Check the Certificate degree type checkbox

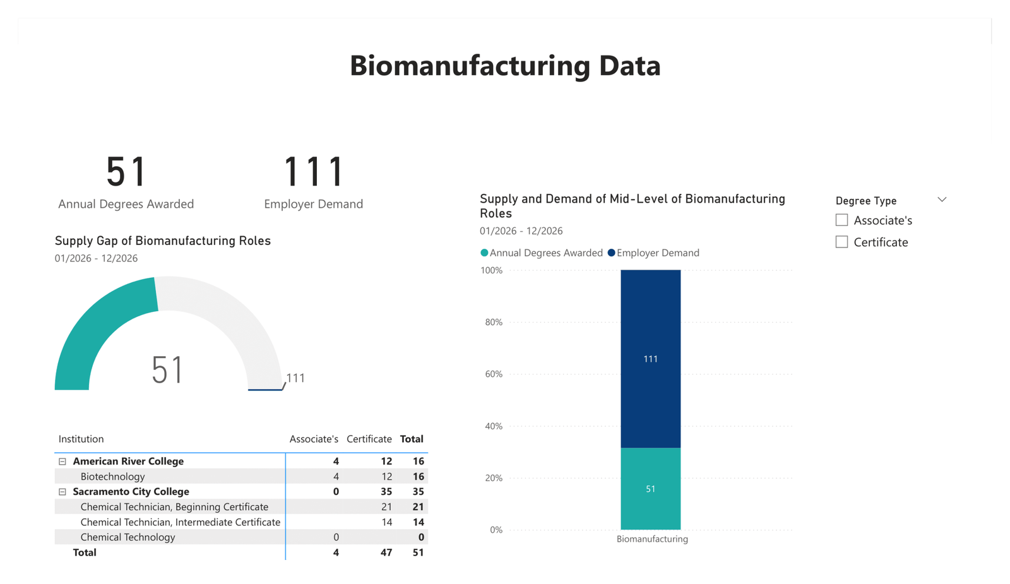click(841, 242)
